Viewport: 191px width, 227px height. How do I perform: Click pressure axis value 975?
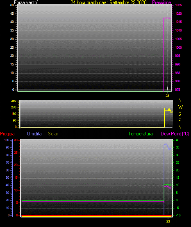tap(177, 90)
